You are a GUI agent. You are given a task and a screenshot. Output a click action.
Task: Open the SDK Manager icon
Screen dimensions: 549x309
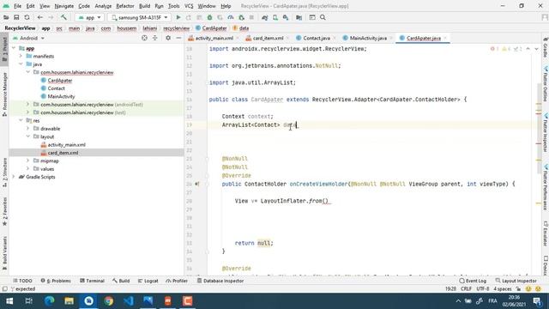tap(286, 17)
